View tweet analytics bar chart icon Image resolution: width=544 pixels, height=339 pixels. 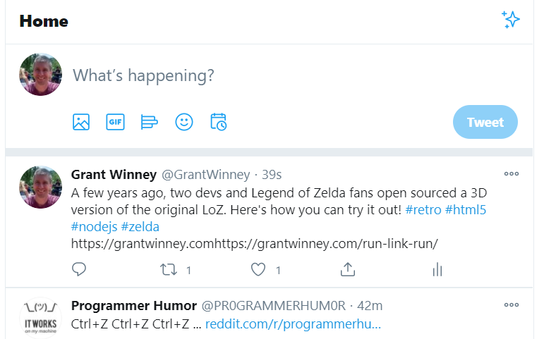pyautogui.click(x=437, y=270)
